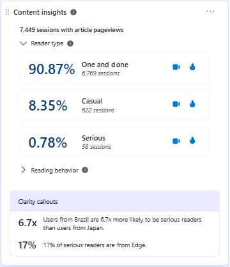
Task: Click the large 6.7x figure
Action: [x=27, y=223]
